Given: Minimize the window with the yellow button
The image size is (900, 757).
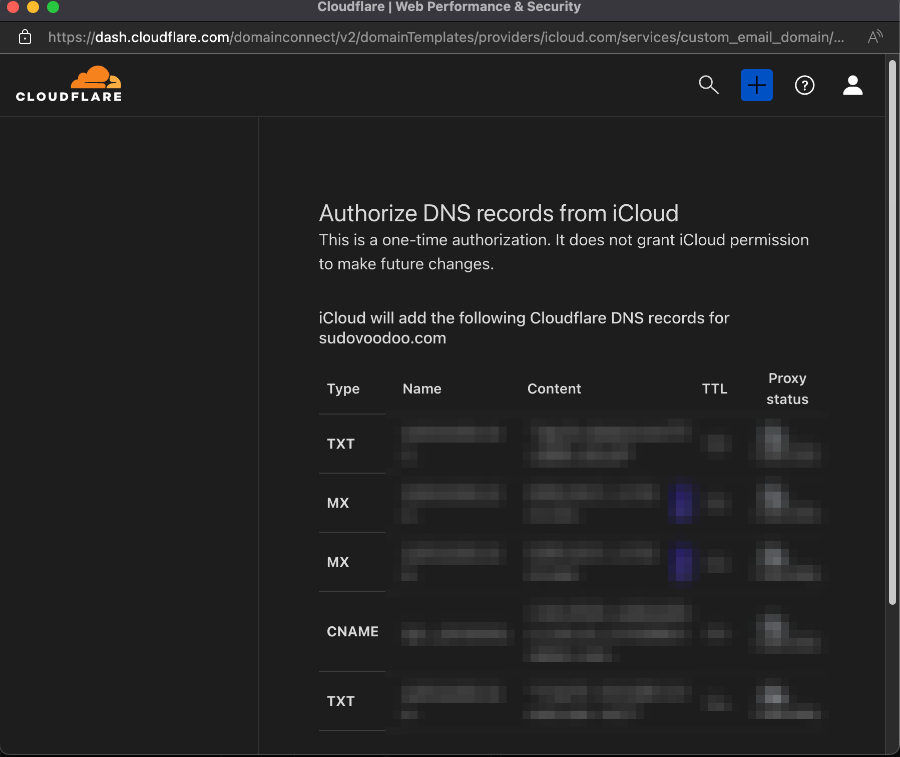Looking at the screenshot, I should coord(33,7).
